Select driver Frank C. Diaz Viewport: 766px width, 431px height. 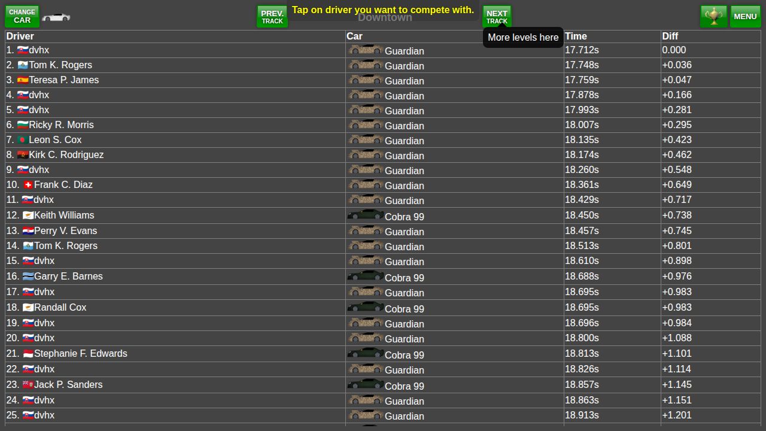(63, 184)
